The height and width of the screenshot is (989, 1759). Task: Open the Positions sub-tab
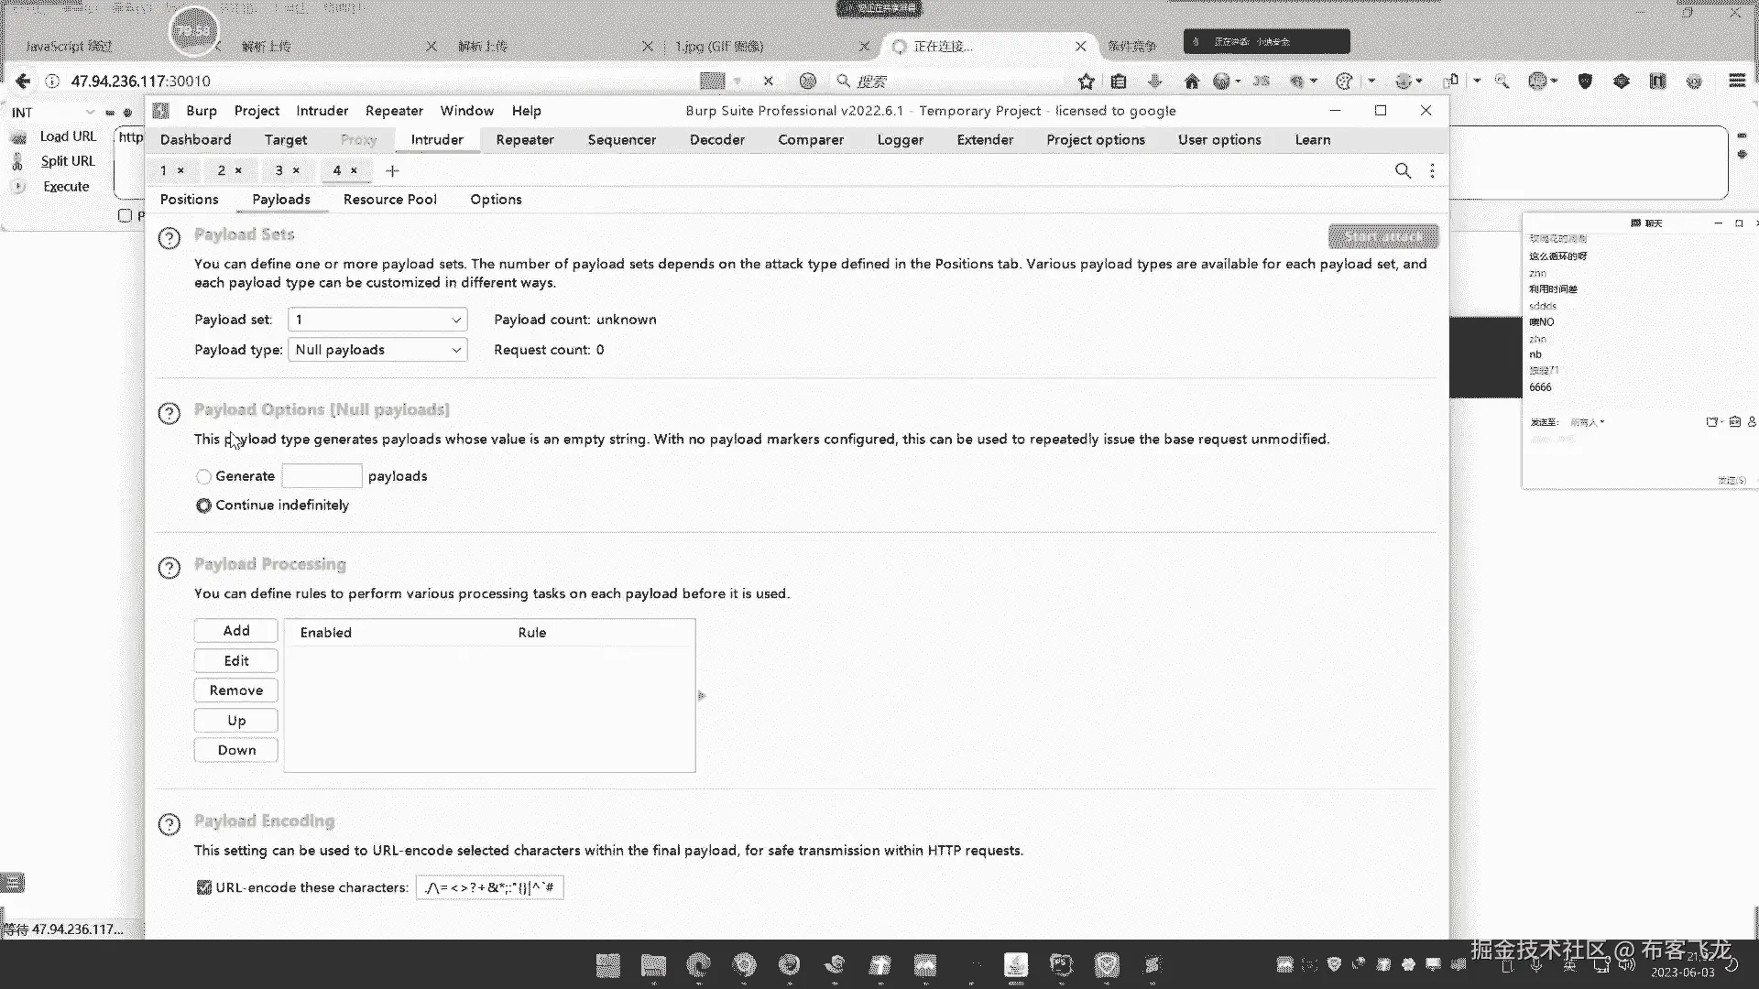pyautogui.click(x=189, y=200)
